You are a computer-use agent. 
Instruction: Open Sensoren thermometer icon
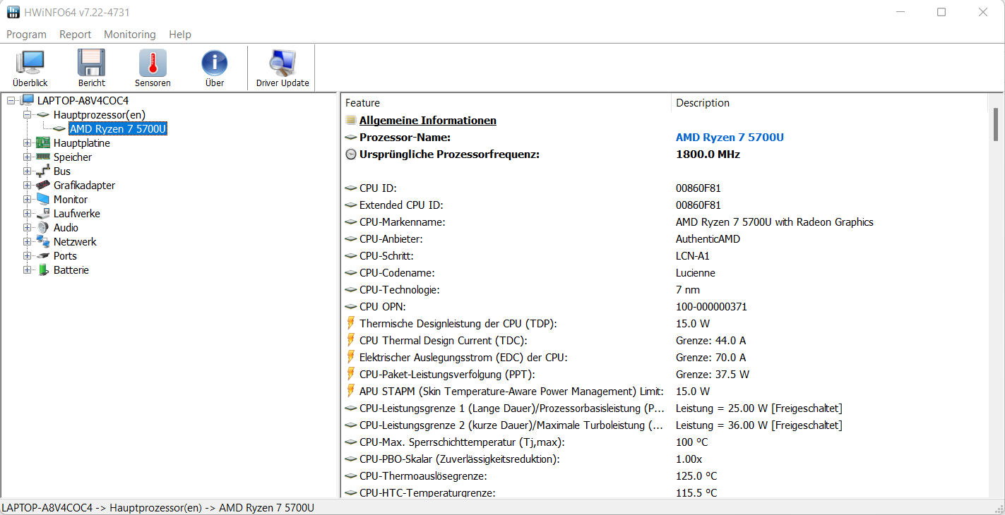(x=153, y=63)
